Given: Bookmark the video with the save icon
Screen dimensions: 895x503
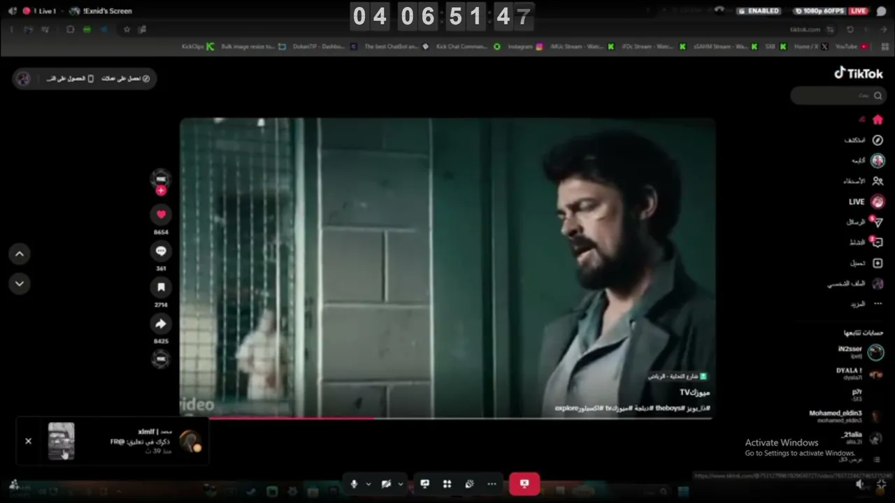Looking at the screenshot, I should pyautogui.click(x=161, y=287).
